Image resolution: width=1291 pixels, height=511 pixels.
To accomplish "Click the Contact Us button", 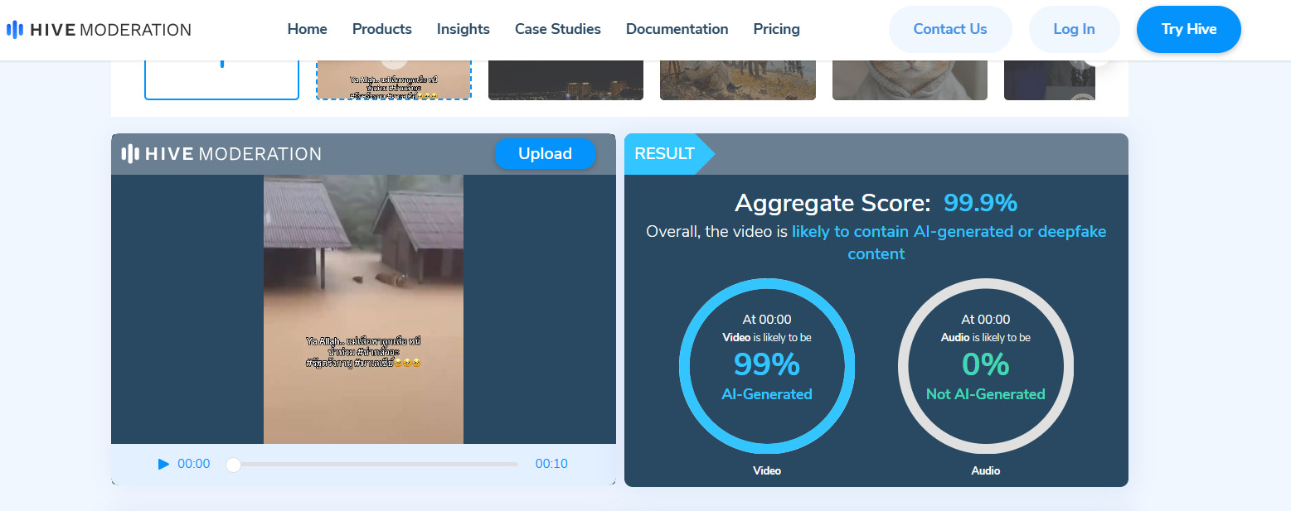I will (x=949, y=29).
